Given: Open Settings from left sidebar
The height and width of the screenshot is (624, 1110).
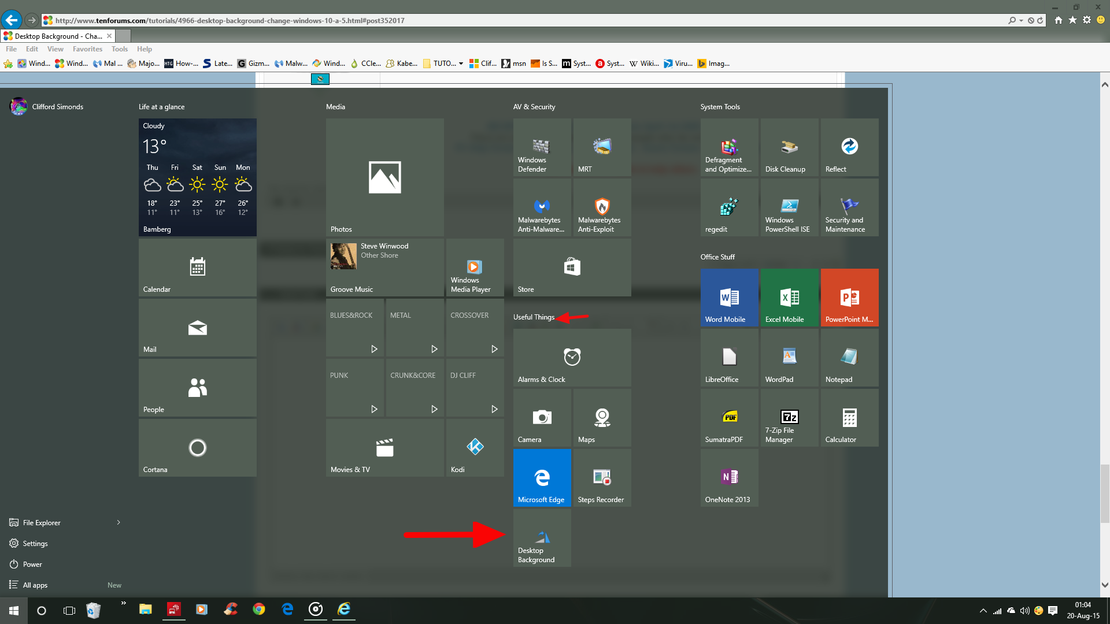Looking at the screenshot, I should click(35, 543).
